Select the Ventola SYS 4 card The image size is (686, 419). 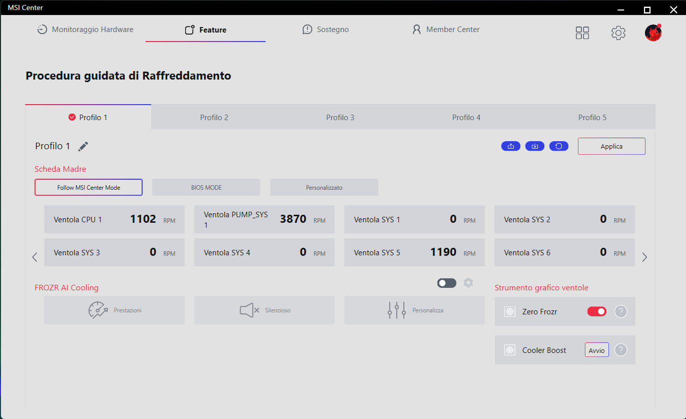(264, 252)
